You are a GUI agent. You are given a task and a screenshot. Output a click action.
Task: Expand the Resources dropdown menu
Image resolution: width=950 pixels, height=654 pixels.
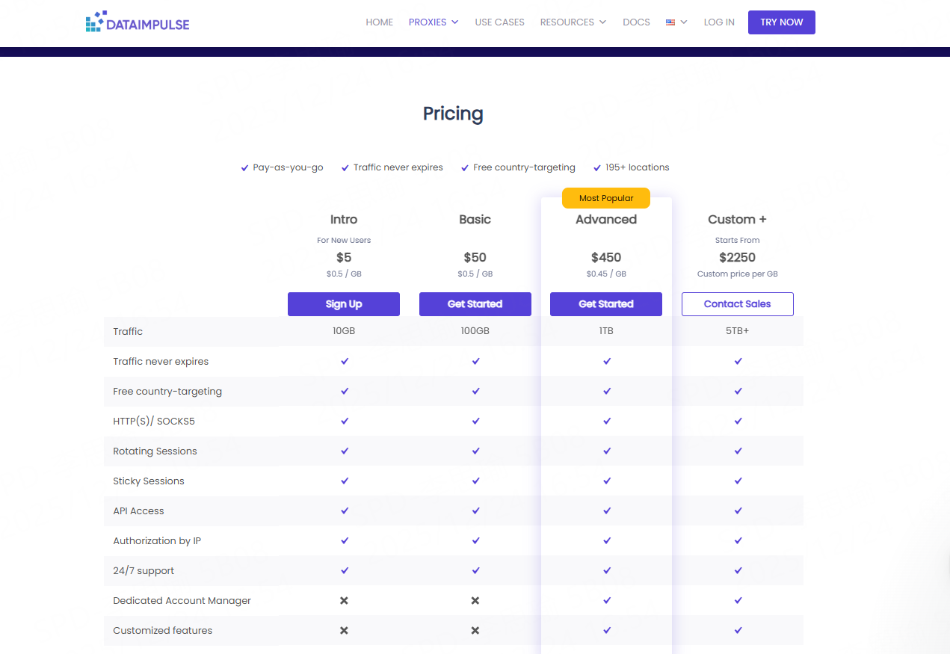[x=573, y=22]
